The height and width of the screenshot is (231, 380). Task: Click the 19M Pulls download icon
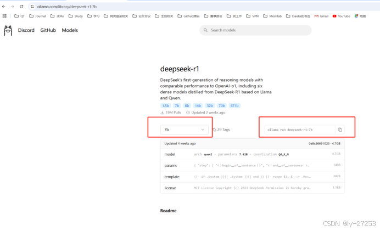tap(162, 112)
